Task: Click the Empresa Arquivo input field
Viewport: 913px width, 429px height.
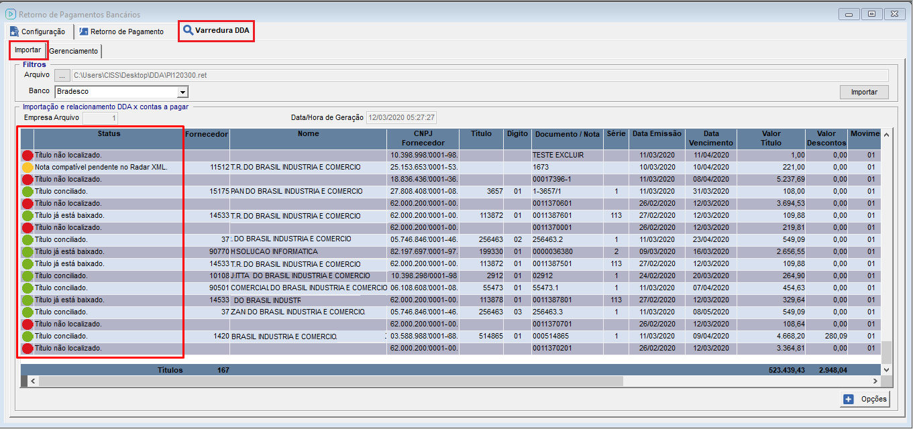Action: click(100, 118)
